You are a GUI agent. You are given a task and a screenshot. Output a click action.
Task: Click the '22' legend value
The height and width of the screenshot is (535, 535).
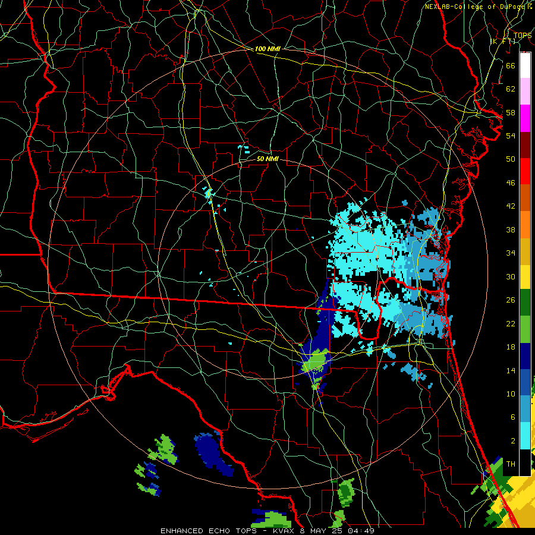pyautogui.click(x=511, y=323)
